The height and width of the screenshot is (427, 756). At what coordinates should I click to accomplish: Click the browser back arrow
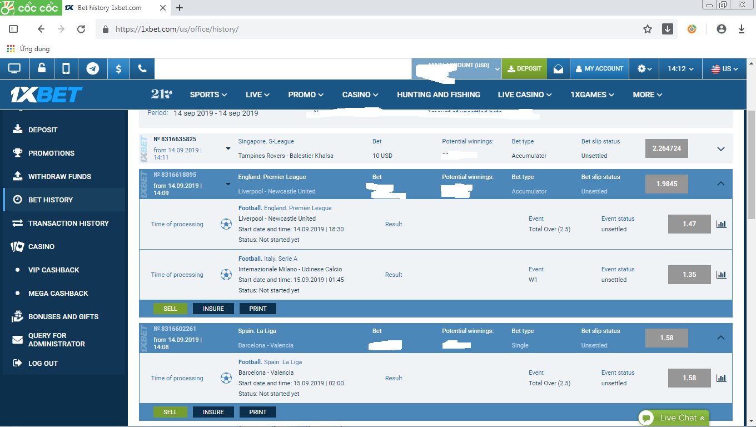tap(41, 29)
